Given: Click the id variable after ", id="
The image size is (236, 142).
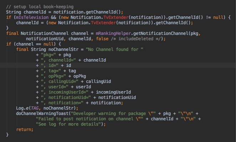Looking at the screenshot, I should point(68,65).
